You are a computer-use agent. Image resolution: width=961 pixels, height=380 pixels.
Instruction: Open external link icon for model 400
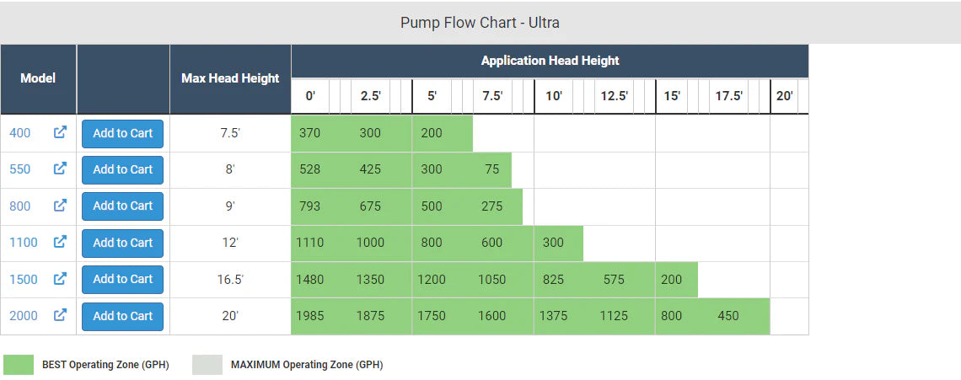[60, 132]
